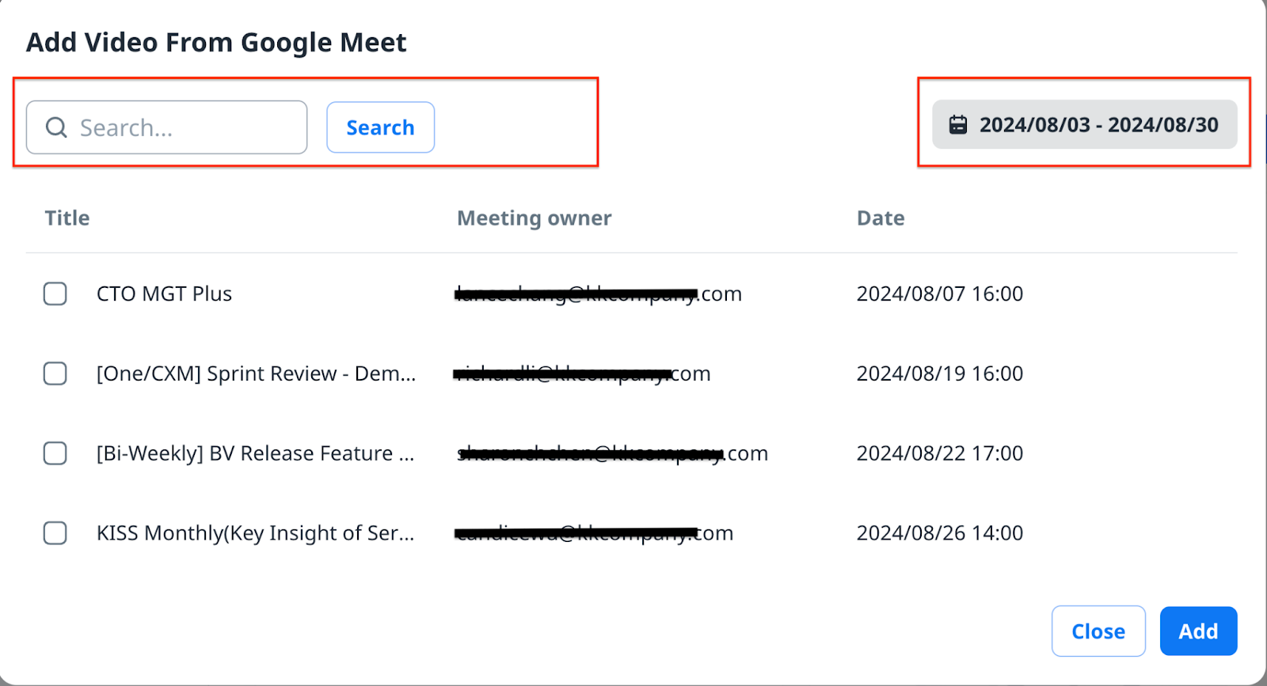Check the CTO MGT Plus checkbox

55,294
